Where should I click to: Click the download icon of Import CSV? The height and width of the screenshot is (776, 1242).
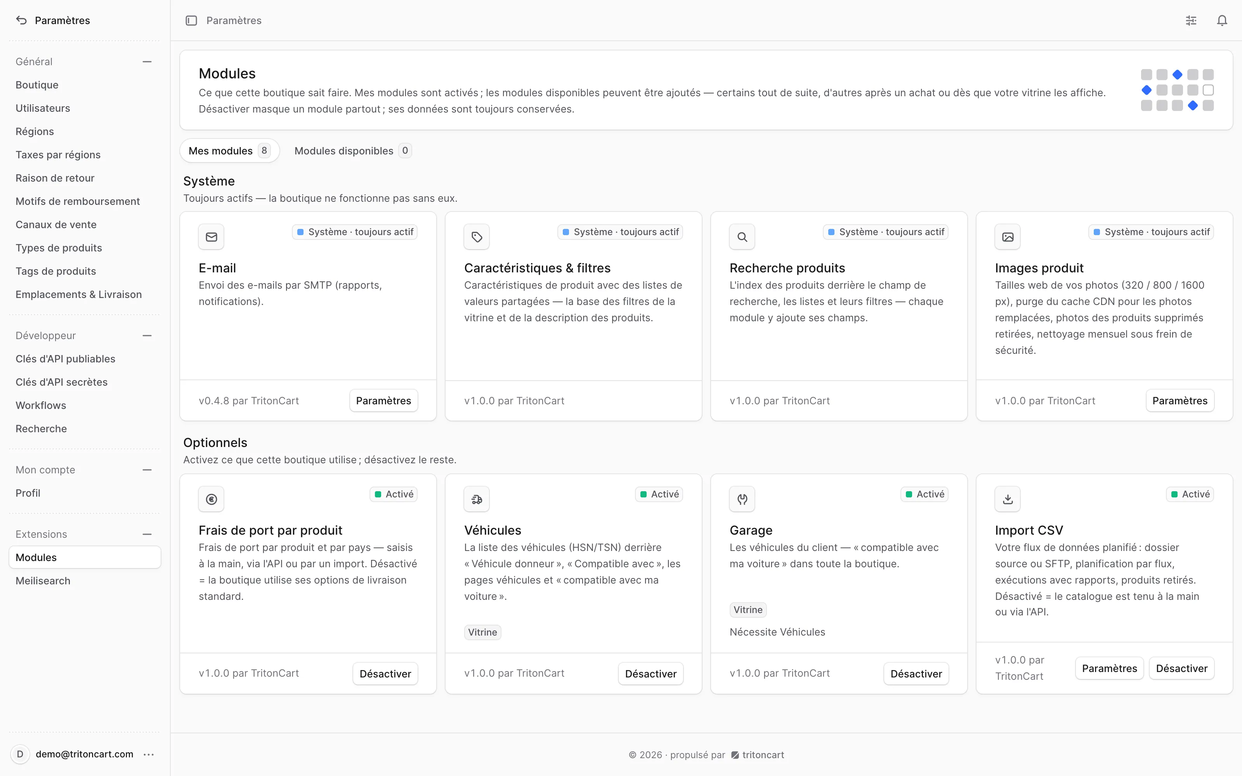[x=1008, y=499]
